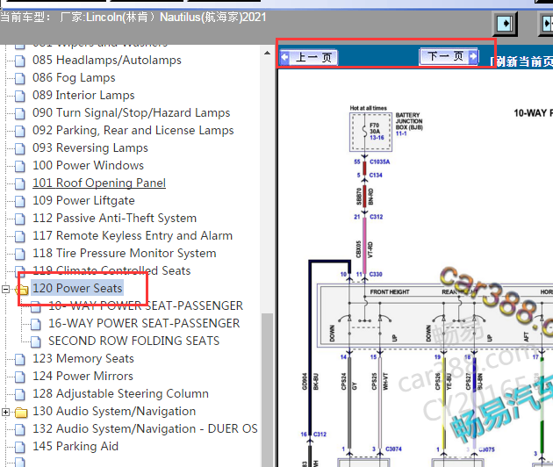Click page icon beside 109 Power Liftgate
This screenshot has width=553, height=467.
[x=20, y=201]
